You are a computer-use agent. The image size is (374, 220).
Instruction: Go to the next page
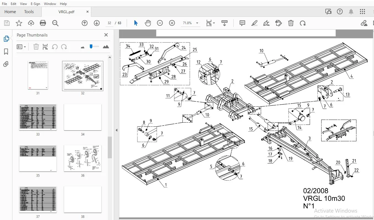click(97, 23)
